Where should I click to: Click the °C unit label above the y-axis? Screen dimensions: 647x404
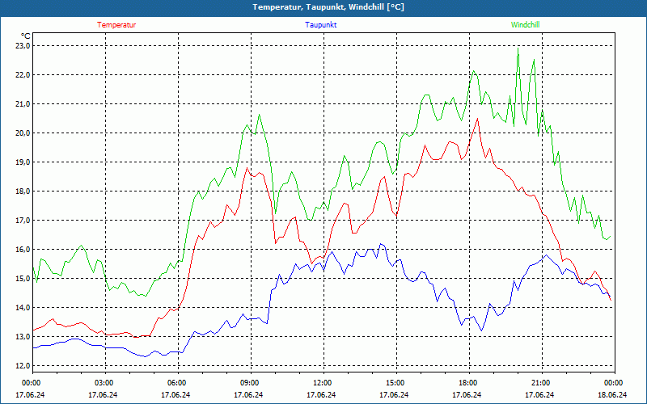(26, 36)
